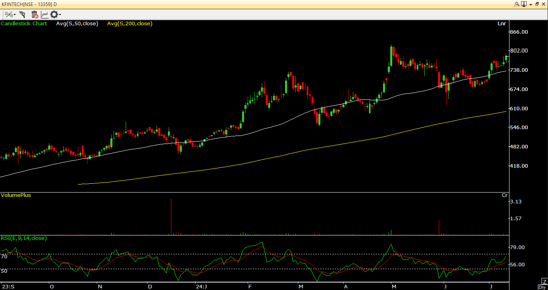Click the Avg(S,50,close) indicator label
The image size is (548, 290).
click(77, 24)
